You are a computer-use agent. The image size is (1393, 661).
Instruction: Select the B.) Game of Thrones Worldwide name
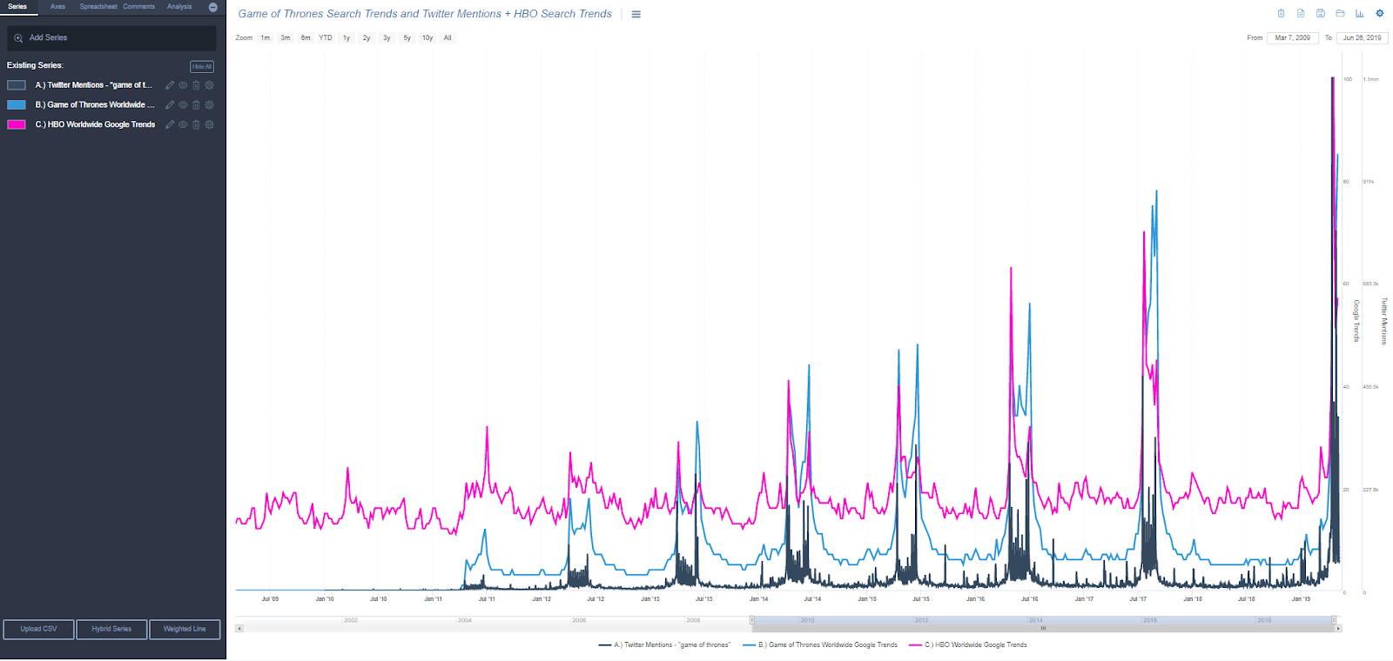pyautogui.click(x=95, y=105)
